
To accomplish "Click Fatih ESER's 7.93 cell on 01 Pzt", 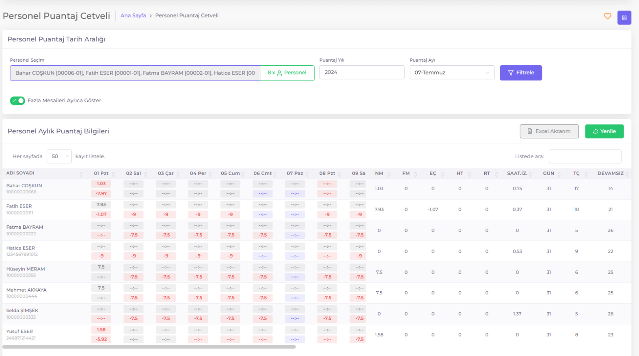I will pos(101,205).
